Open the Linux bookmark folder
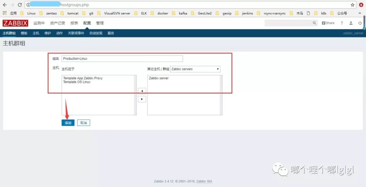This screenshot has height=187, width=366. point(28,13)
